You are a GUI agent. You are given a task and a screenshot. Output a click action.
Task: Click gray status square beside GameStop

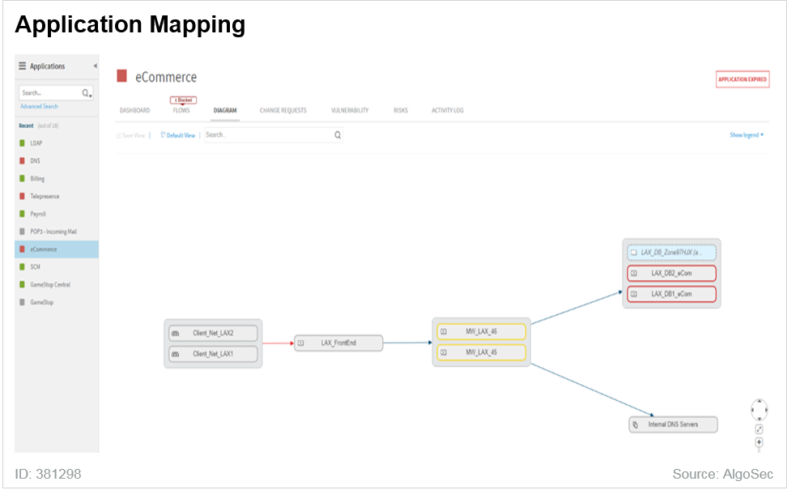[x=22, y=302]
